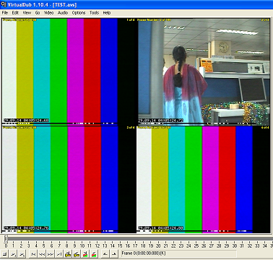
Task: Seek to next scene change
Action: 94,253
